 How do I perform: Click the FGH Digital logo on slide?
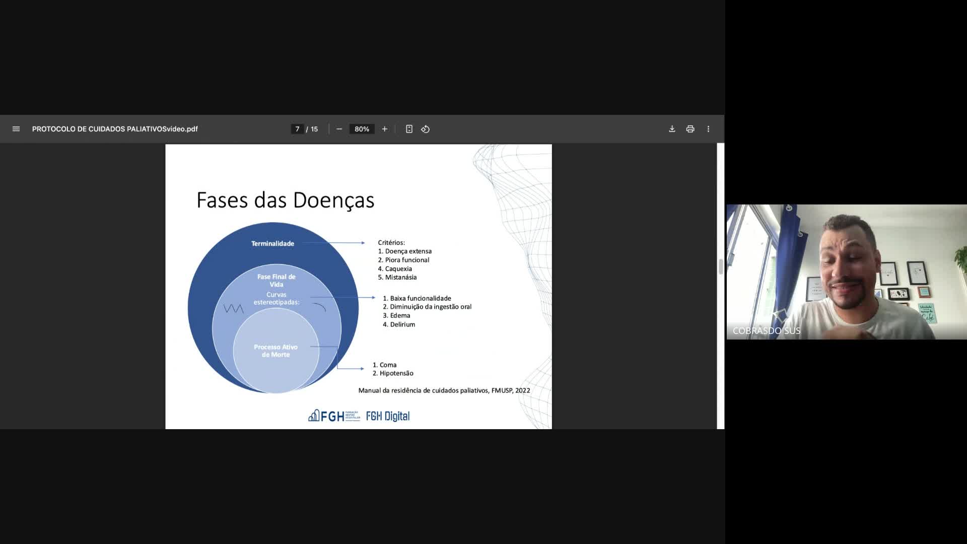(387, 416)
